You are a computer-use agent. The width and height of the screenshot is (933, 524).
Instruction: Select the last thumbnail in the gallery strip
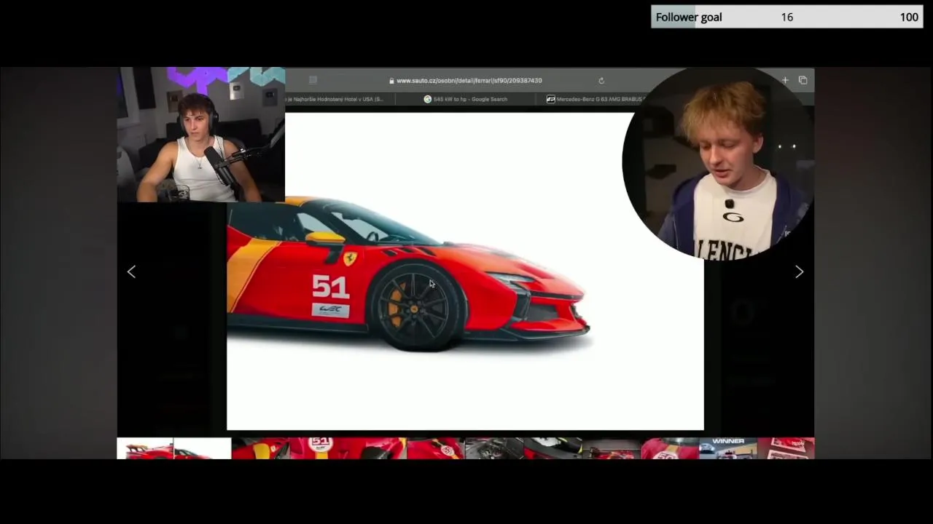[786, 448]
